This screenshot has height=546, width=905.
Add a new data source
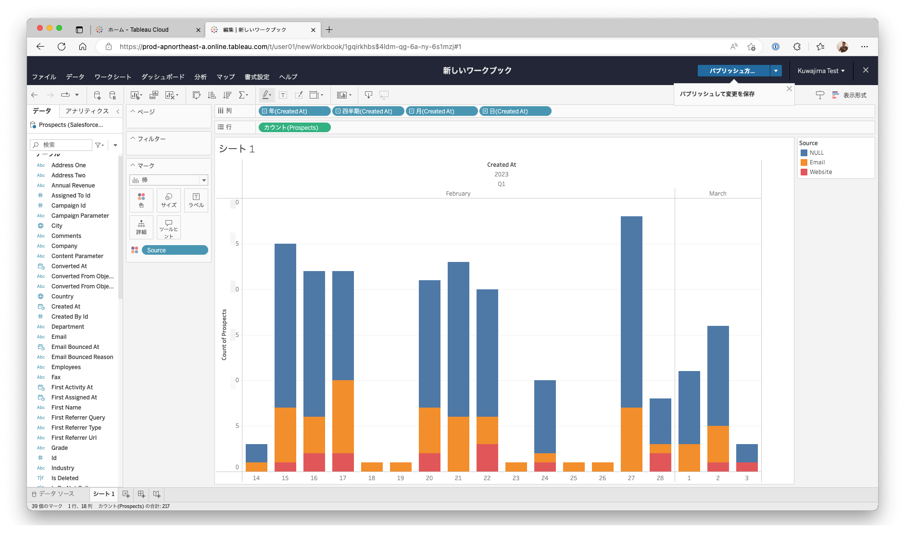tap(97, 95)
